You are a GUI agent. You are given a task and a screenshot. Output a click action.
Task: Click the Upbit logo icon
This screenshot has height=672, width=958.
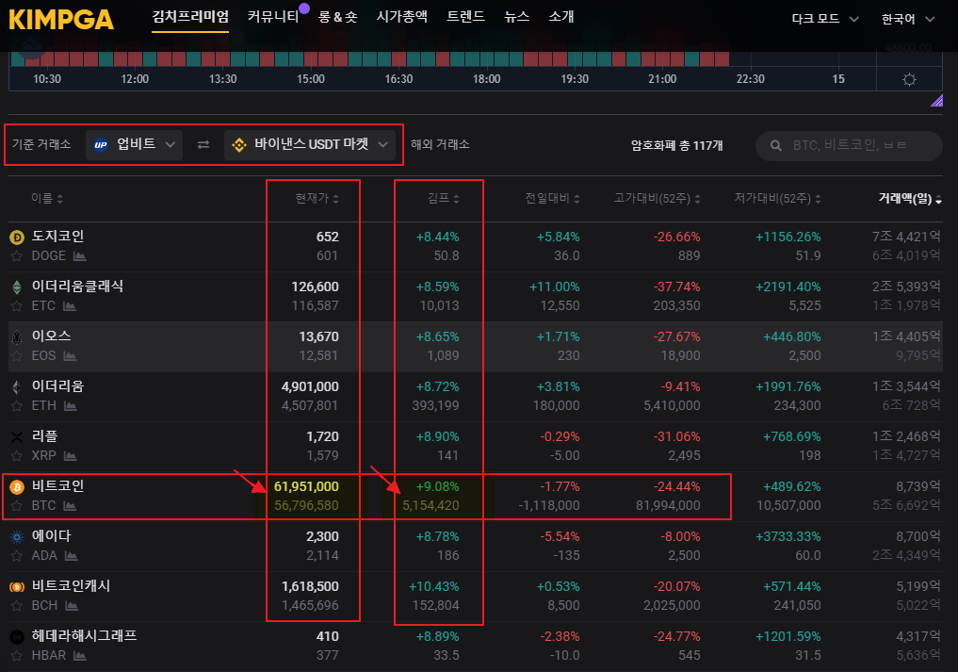click(x=101, y=145)
